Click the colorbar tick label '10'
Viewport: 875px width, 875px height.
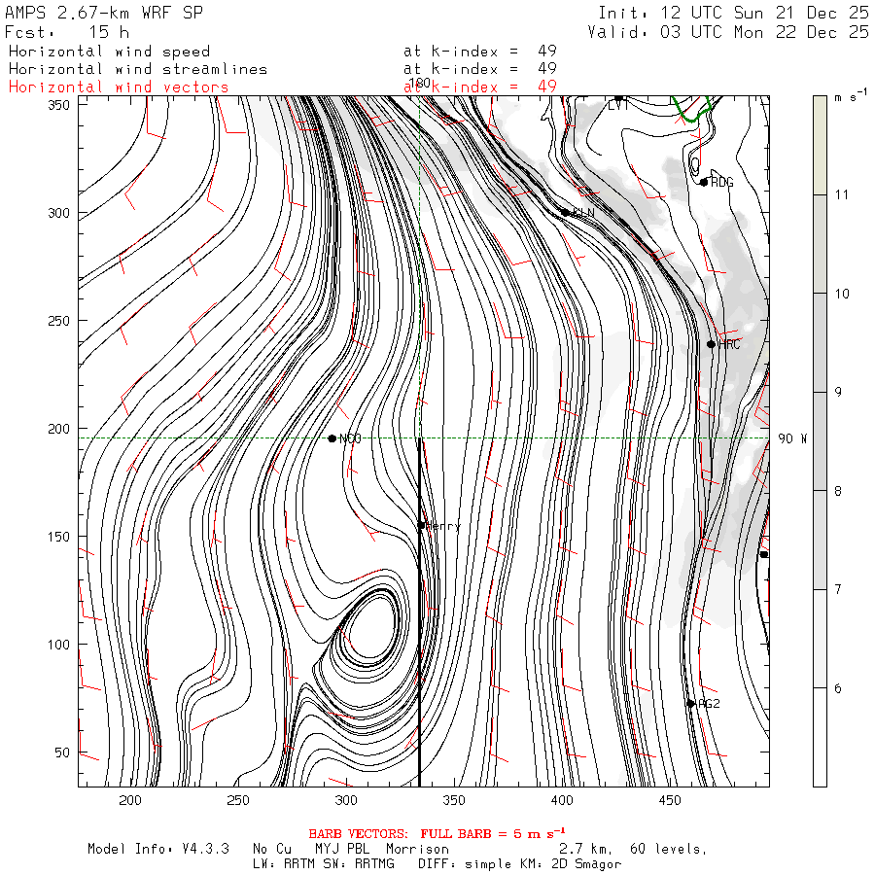coord(842,294)
